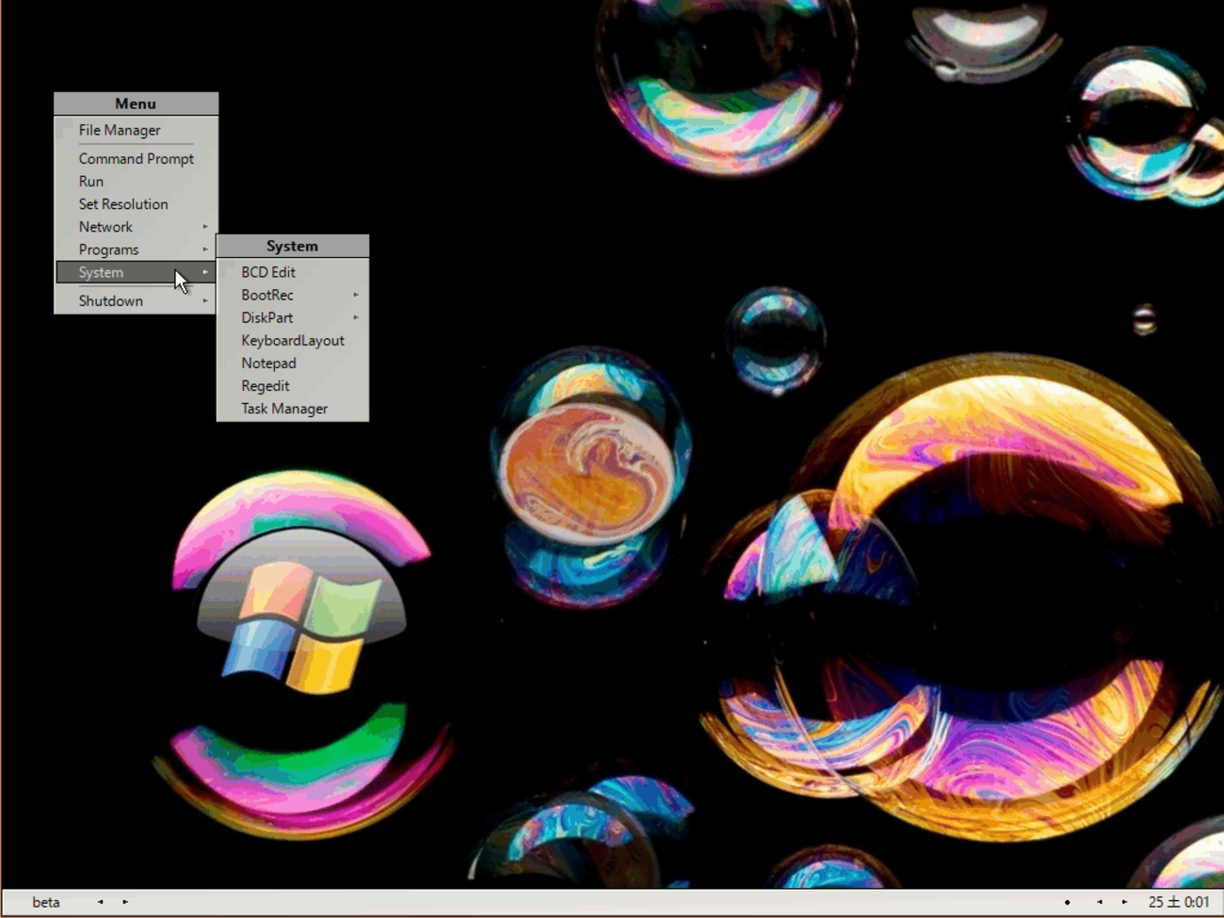Expand the BootRec submenu
The image size is (1224, 918).
[267, 295]
